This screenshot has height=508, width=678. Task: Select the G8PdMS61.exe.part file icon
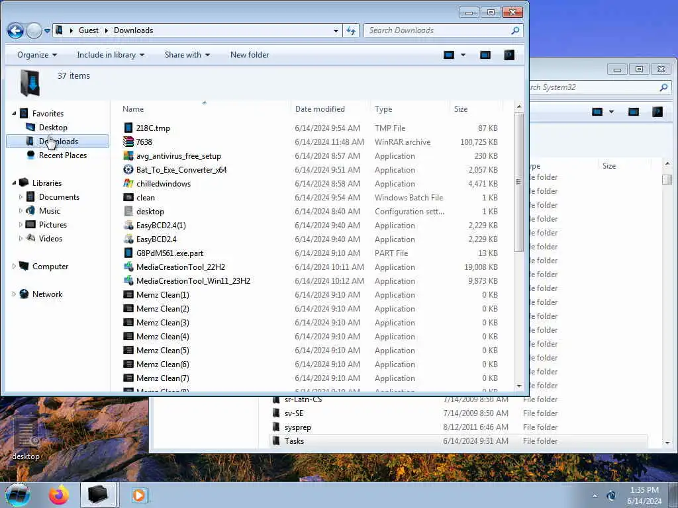128,253
